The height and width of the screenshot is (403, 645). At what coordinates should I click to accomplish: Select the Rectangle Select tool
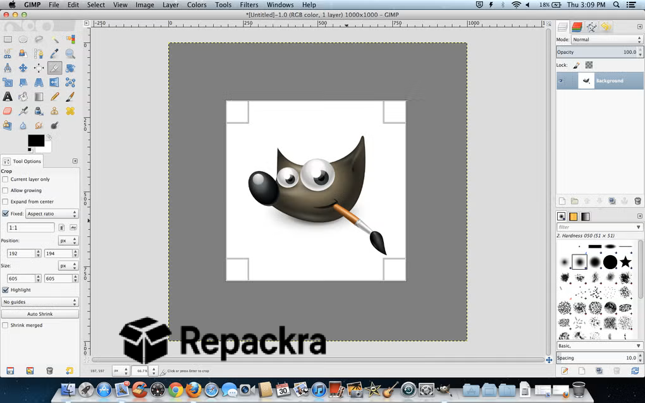(8, 39)
